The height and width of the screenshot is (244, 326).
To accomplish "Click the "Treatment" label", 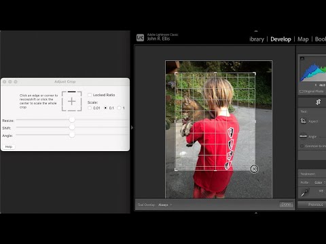I will 308,174.
